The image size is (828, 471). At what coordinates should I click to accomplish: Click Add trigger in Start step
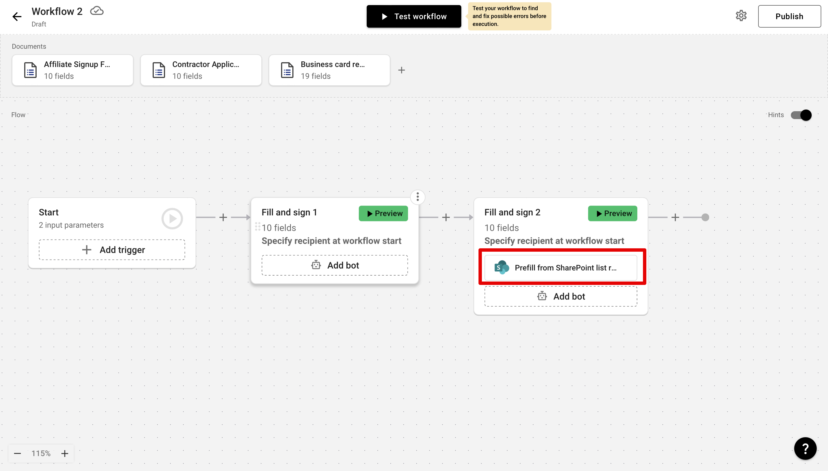click(112, 250)
